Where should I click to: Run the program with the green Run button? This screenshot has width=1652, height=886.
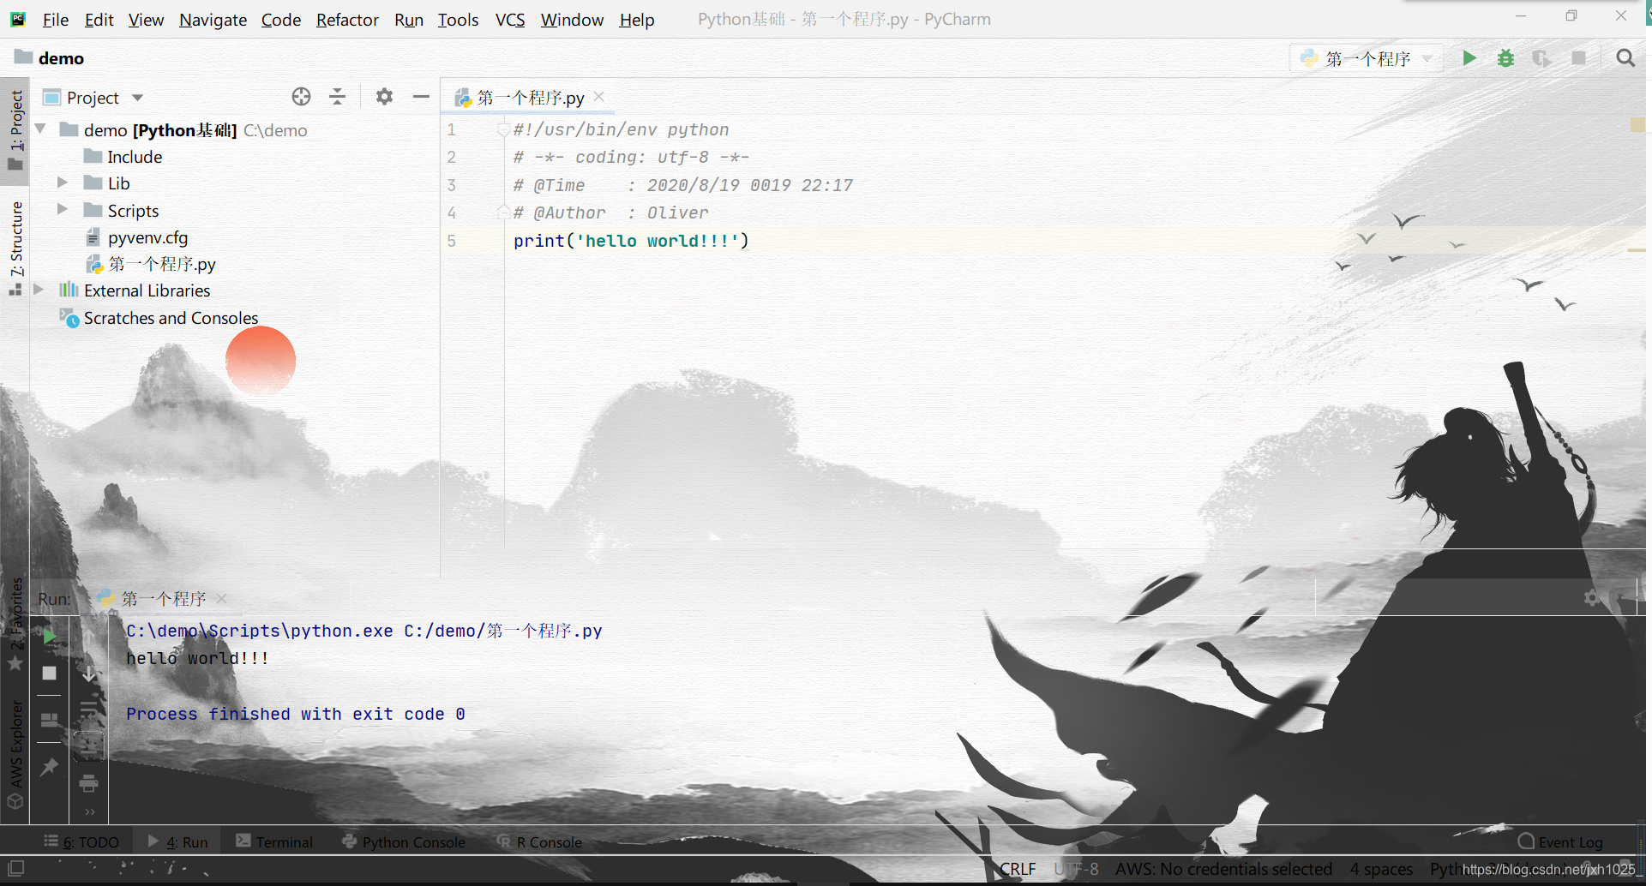coord(1469,58)
